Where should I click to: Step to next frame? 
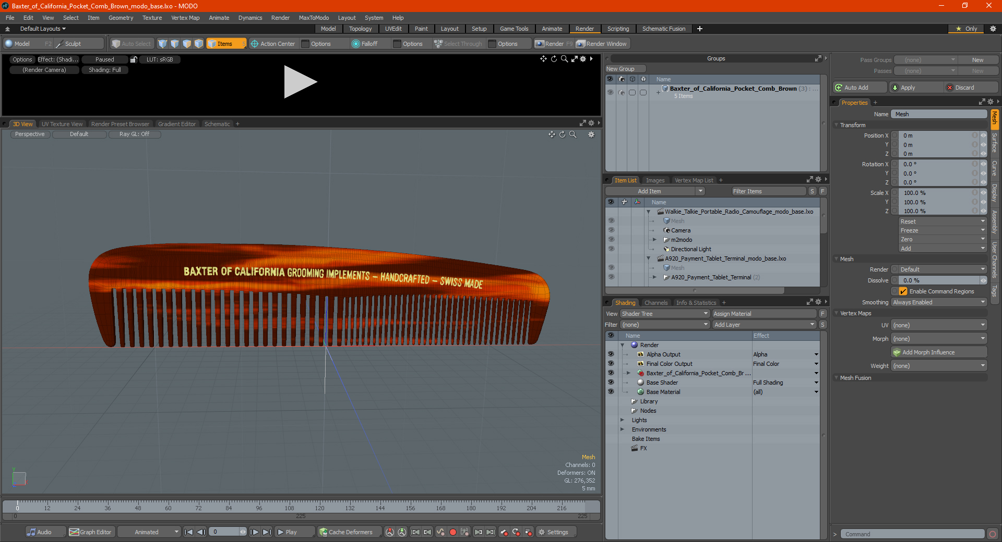coord(254,532)
